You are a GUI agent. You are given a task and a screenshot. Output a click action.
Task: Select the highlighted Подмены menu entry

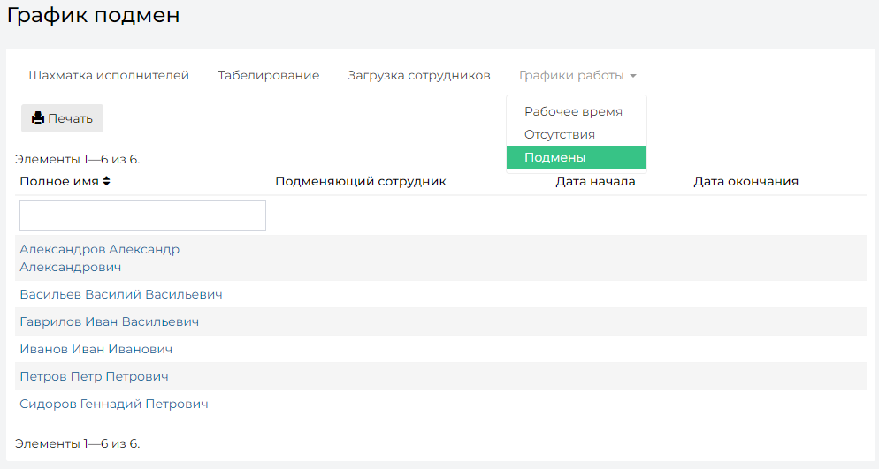click(577, 157)
